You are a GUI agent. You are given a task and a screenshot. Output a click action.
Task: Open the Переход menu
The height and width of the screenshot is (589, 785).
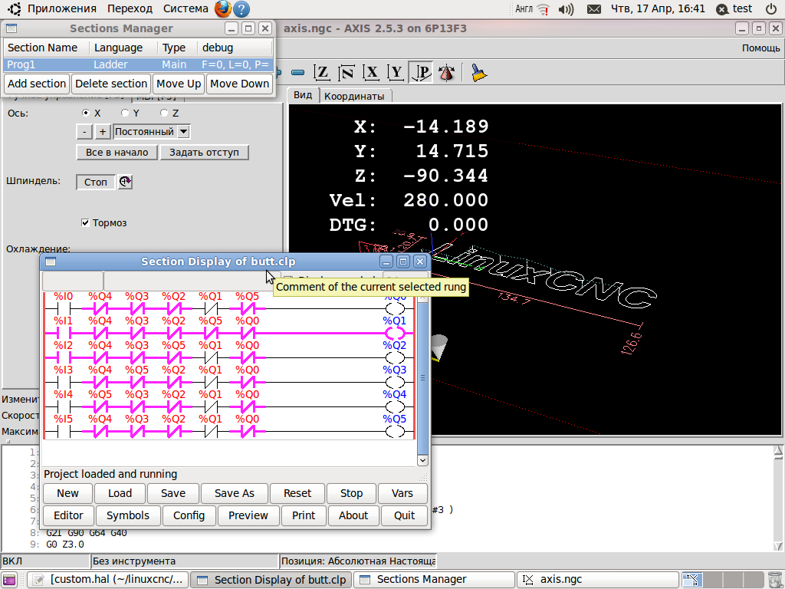(x=130, y=8)
